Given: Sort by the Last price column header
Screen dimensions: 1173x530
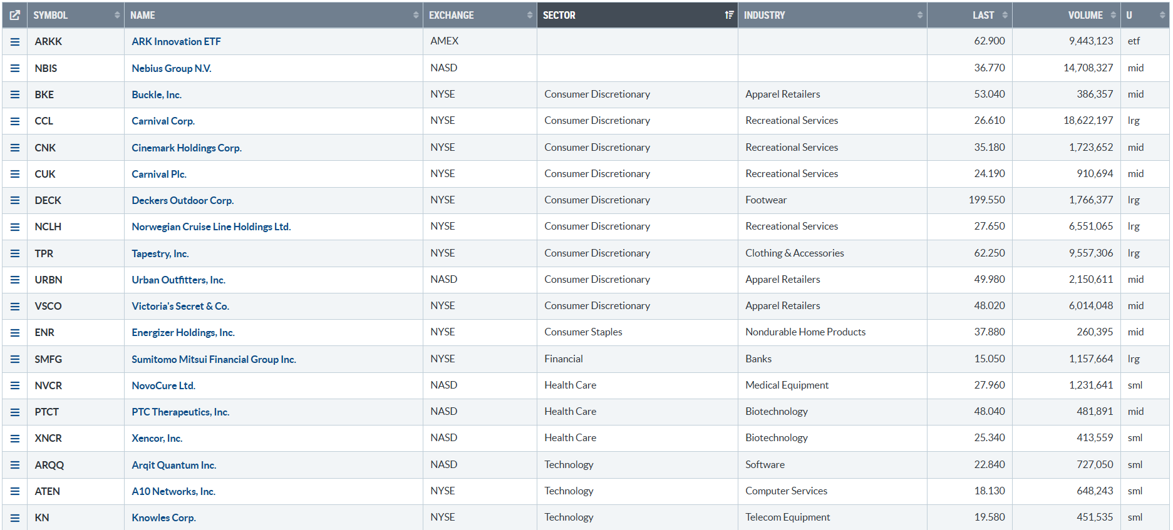Looking at the screenshot, I should (983, 15).
